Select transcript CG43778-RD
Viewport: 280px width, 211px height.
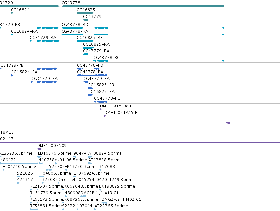[x=143, y=28]
